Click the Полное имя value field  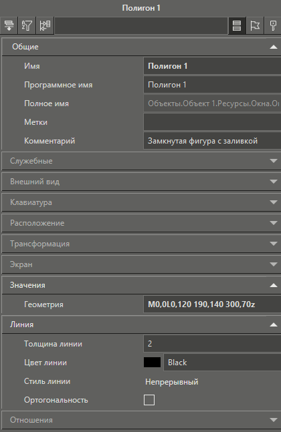pos(212,103)
